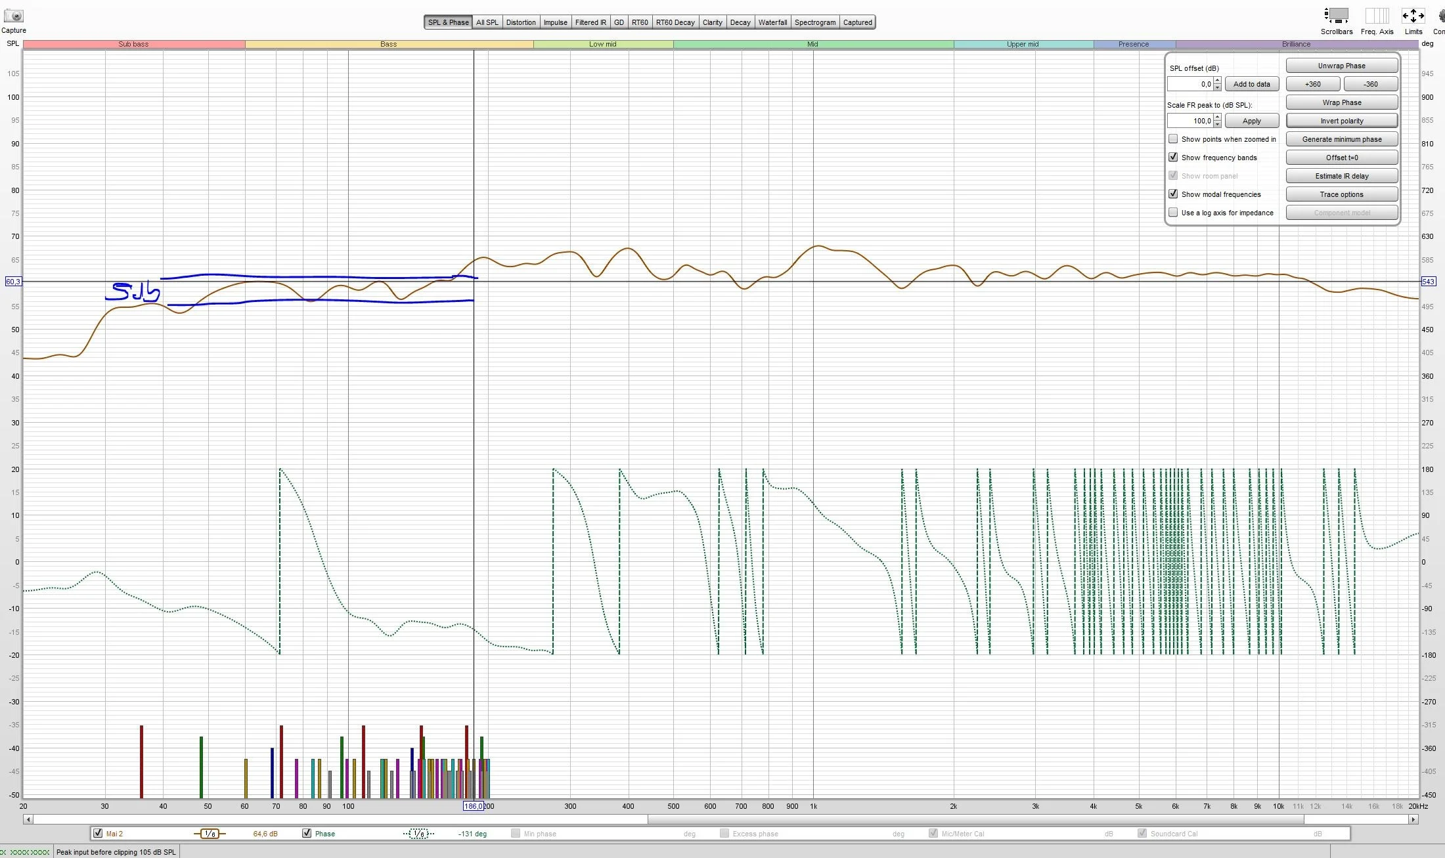Click the SPL offset input field

[1190, 84]
